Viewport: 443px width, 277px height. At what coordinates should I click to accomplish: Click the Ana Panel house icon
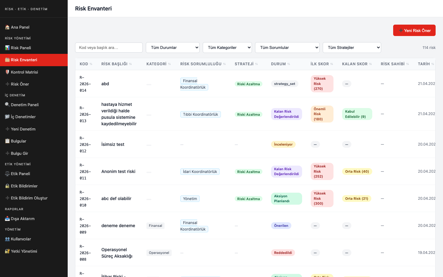7,27
